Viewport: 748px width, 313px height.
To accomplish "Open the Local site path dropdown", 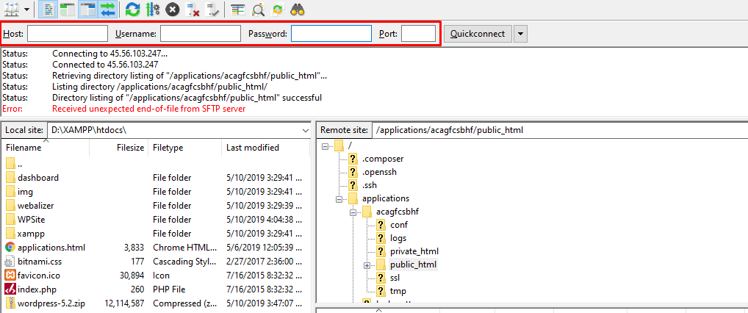I will click(306, 130).
